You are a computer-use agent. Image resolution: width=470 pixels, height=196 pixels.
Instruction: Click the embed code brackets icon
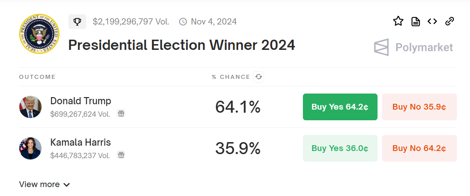click(x=432, y=21)
